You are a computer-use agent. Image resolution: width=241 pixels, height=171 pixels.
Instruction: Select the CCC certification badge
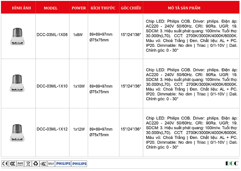point(13,164)
